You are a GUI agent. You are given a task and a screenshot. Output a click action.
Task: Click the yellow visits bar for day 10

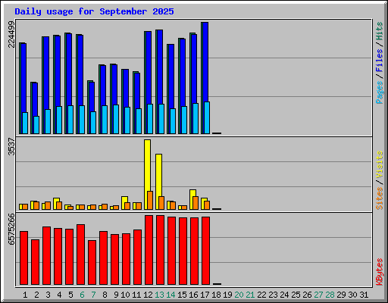(x=124, y=199)
